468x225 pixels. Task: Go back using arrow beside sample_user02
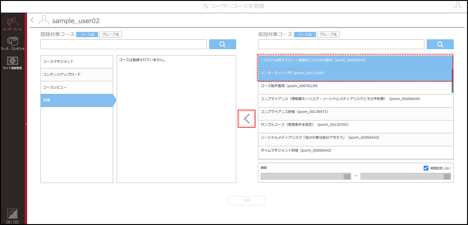[x=32, y=20]
